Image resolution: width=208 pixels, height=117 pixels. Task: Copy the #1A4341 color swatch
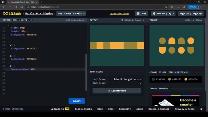159,79
